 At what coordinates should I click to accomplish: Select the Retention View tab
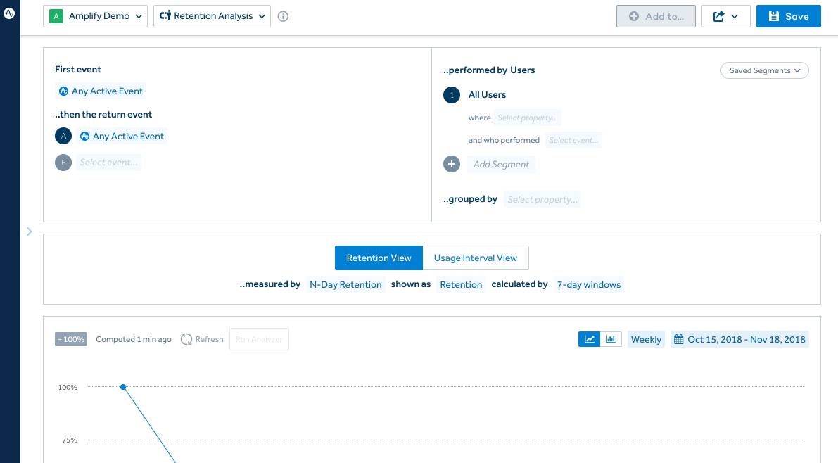379,258
